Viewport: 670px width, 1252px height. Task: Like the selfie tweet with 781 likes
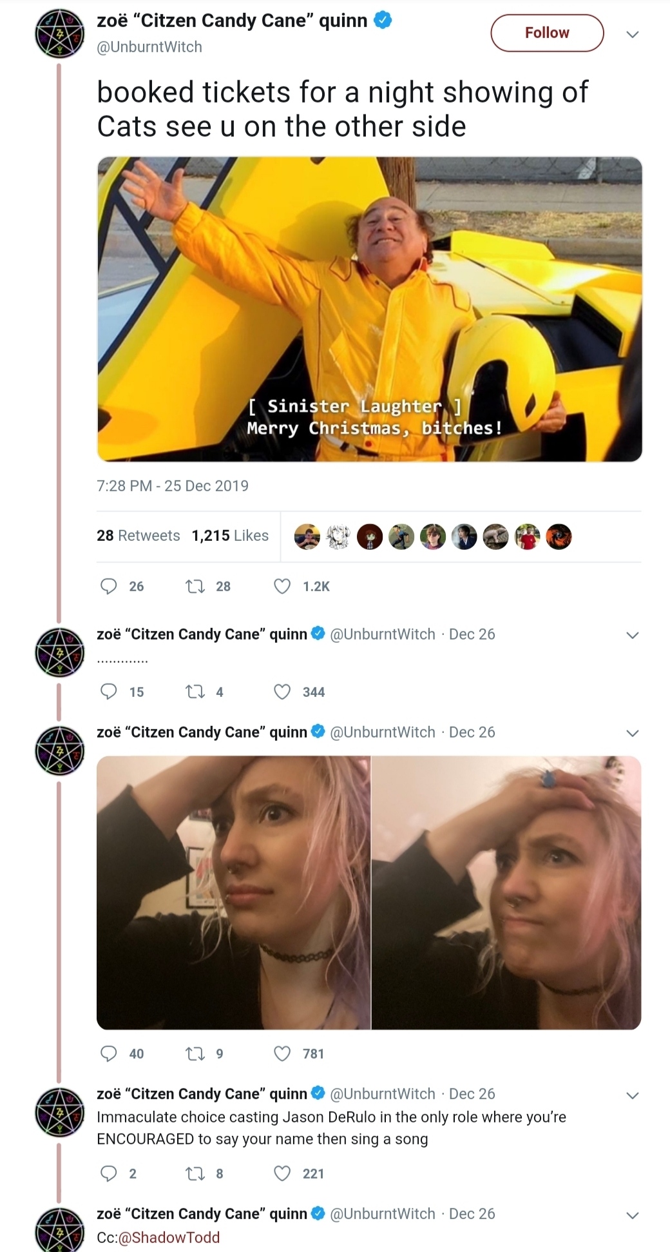tap(282, 1053)
